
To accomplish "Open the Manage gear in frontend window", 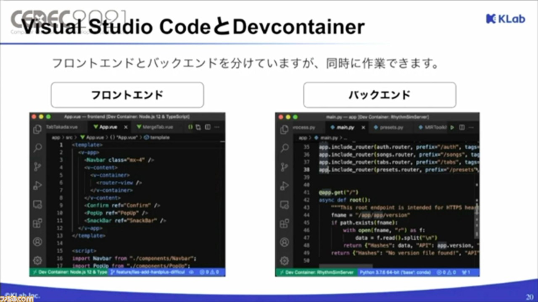I will (x=38, y=260).
